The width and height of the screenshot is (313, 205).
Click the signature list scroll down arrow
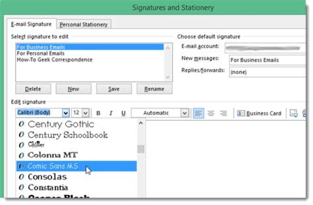point(168,77)
